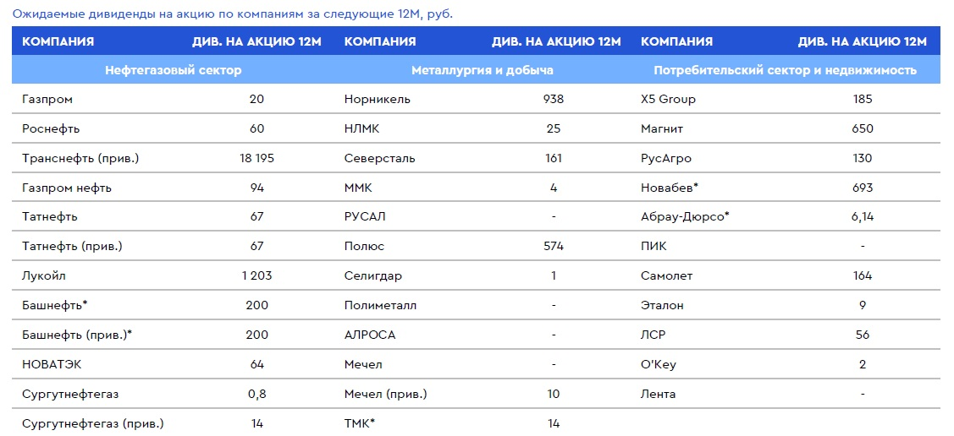This screenshot has height=436, width=954.
Task: Click Потребительский сектор и недвижимость header
Action: point(785,70)
